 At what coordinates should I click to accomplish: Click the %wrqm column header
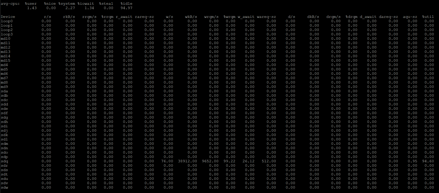point(229,17)
